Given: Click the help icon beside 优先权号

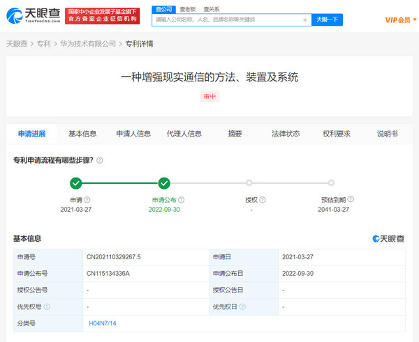Looking at the screenshot, I should coord(47,306).
